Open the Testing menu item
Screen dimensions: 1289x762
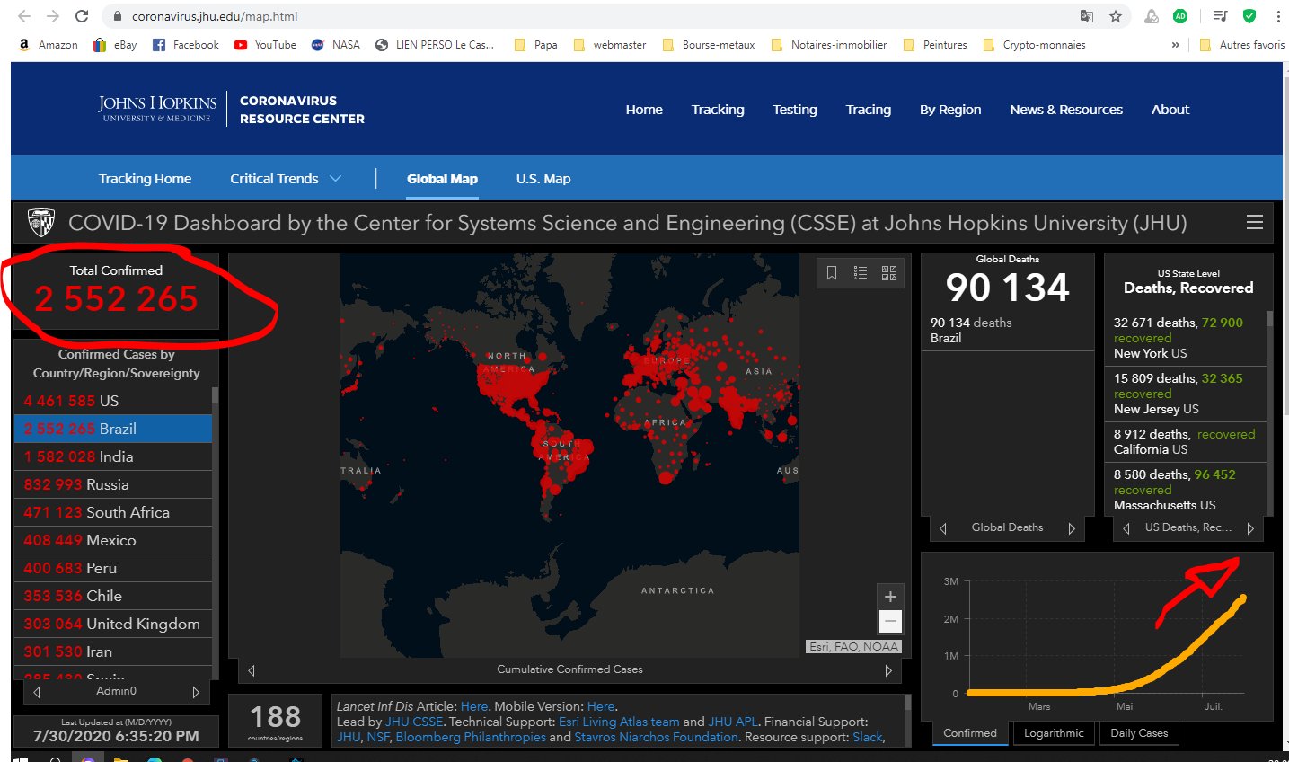pyautogui.click(x=795, y=110)
